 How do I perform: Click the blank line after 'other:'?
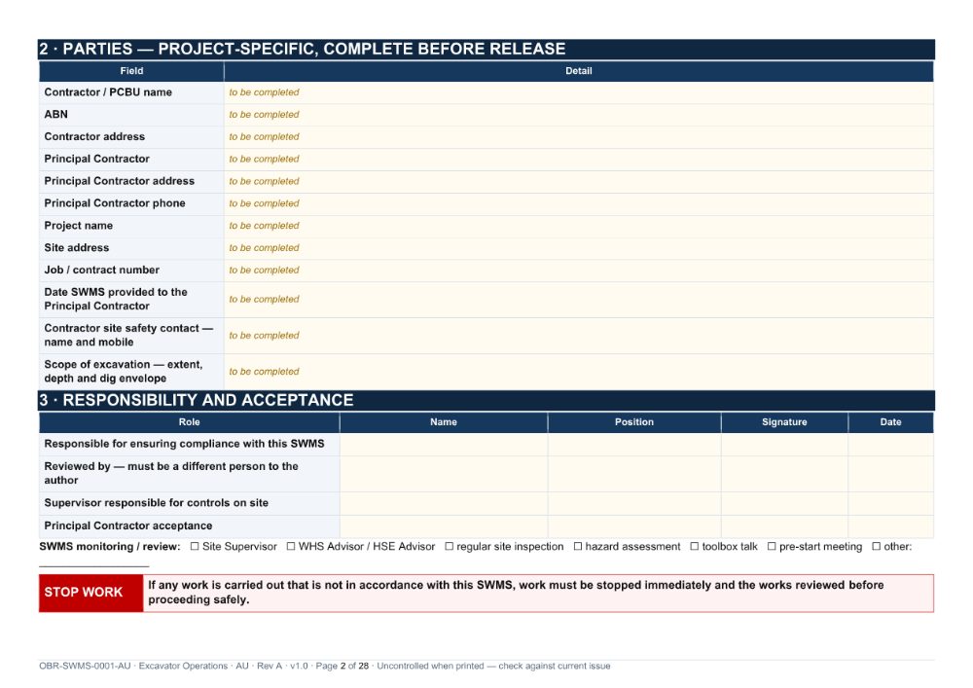click(93, 563)
